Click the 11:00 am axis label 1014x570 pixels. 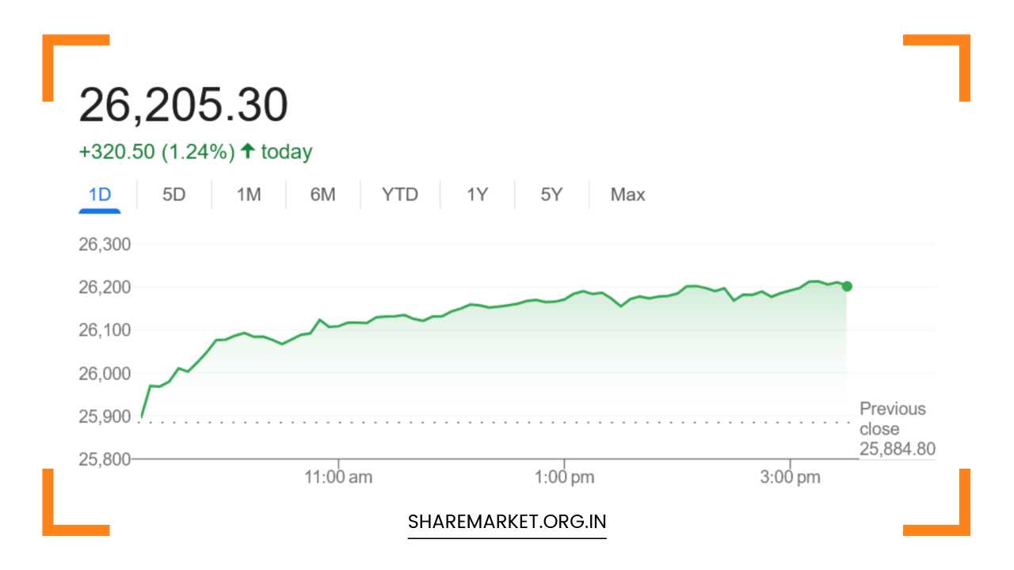pyautogui.click(x=338, y=477)
